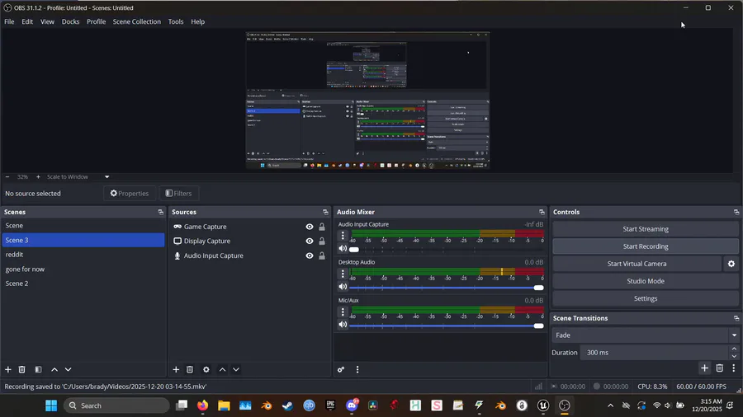The width and height of the screenshot is (743, 417).
Task: Open virtual camera settings gear
Action: [731, 264]
